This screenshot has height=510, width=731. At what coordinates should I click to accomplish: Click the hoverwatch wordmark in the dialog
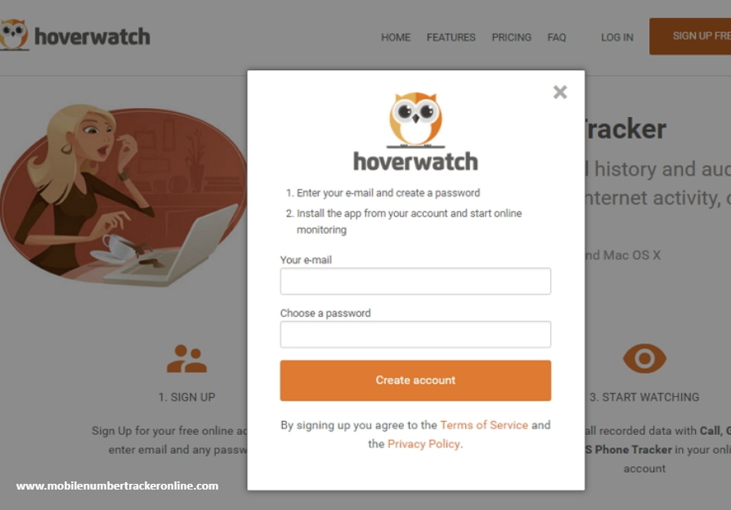pyautogui.click(x=415, y=161)
